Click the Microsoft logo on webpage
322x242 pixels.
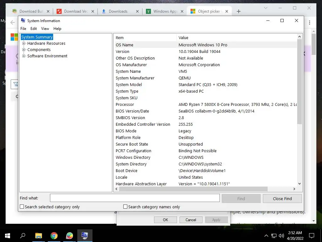pos(14,37)
